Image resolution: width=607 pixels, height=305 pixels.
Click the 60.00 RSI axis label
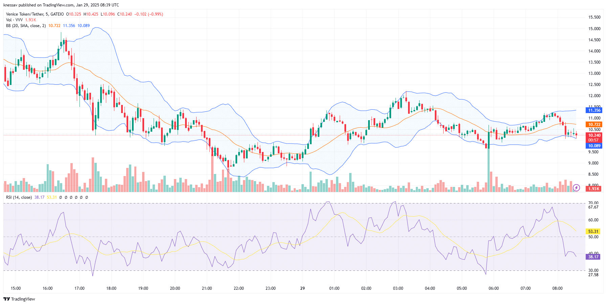pos(593,220)
